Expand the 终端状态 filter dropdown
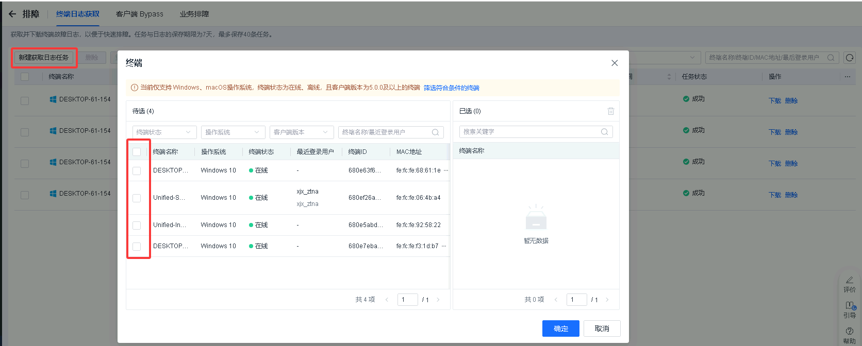The image size is (862, 346). pyautogui.click(x=164, y=132)
